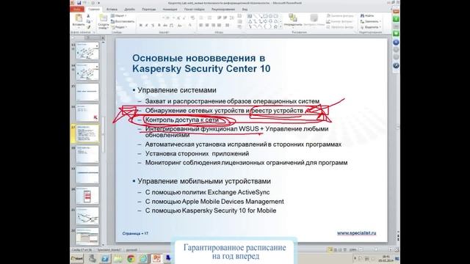
Task: Click the PowerPoint taskbar icon
Action: click(x=156, y=258)
